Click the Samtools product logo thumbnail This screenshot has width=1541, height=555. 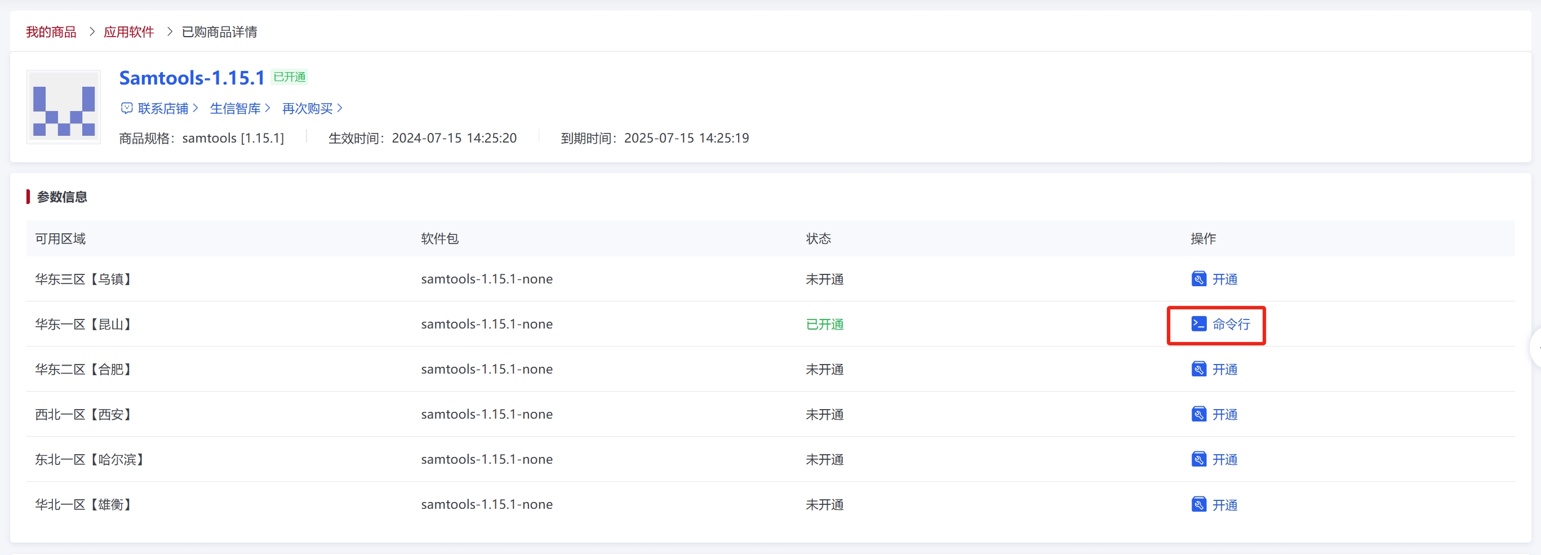pos(64,107)
